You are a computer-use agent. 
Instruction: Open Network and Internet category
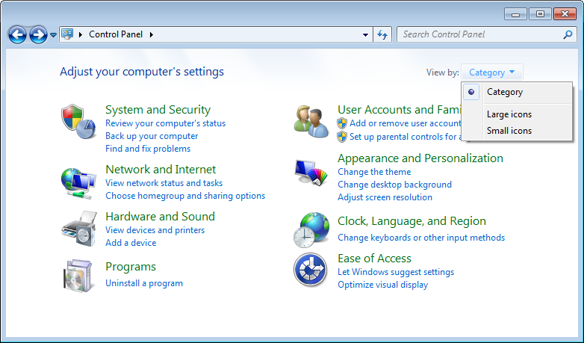tap(161, 170)
